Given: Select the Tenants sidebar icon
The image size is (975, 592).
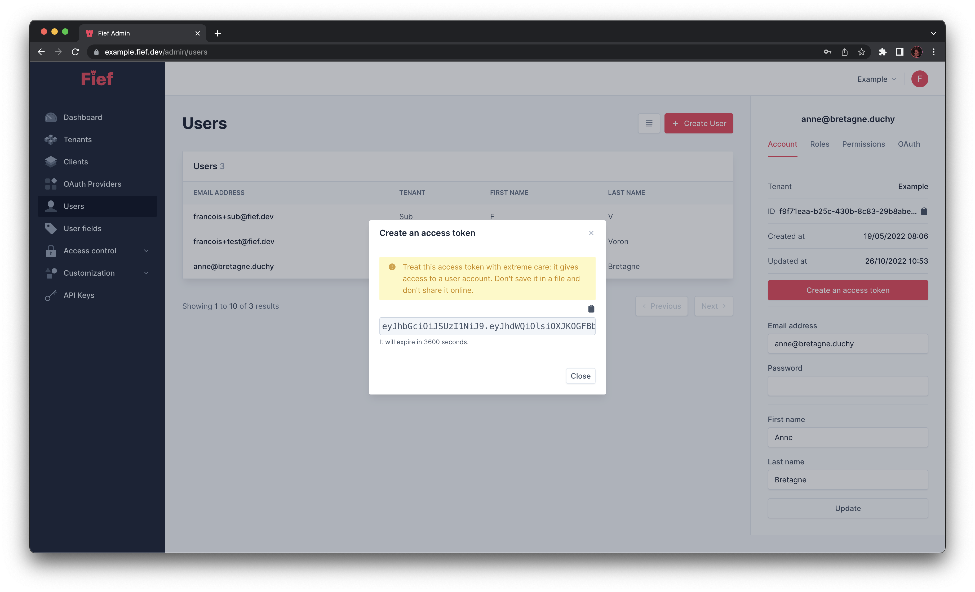Looking at the screenshot, I should tap(51, 139).
